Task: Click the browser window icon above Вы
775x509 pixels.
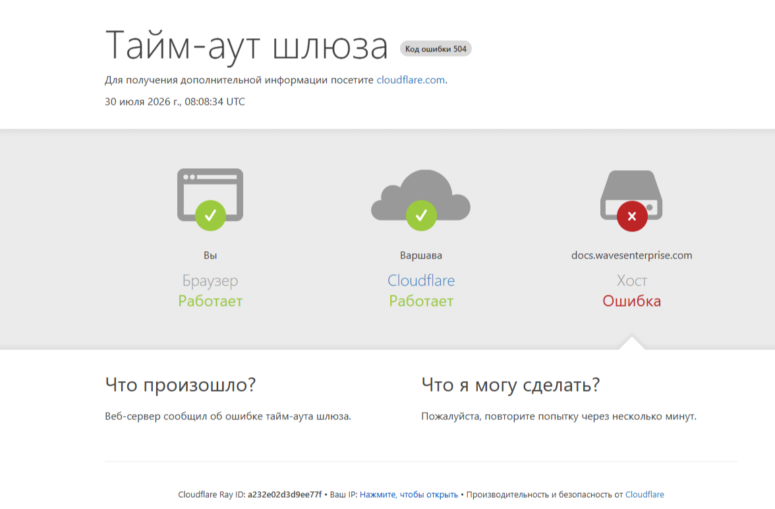Action: 210,199
